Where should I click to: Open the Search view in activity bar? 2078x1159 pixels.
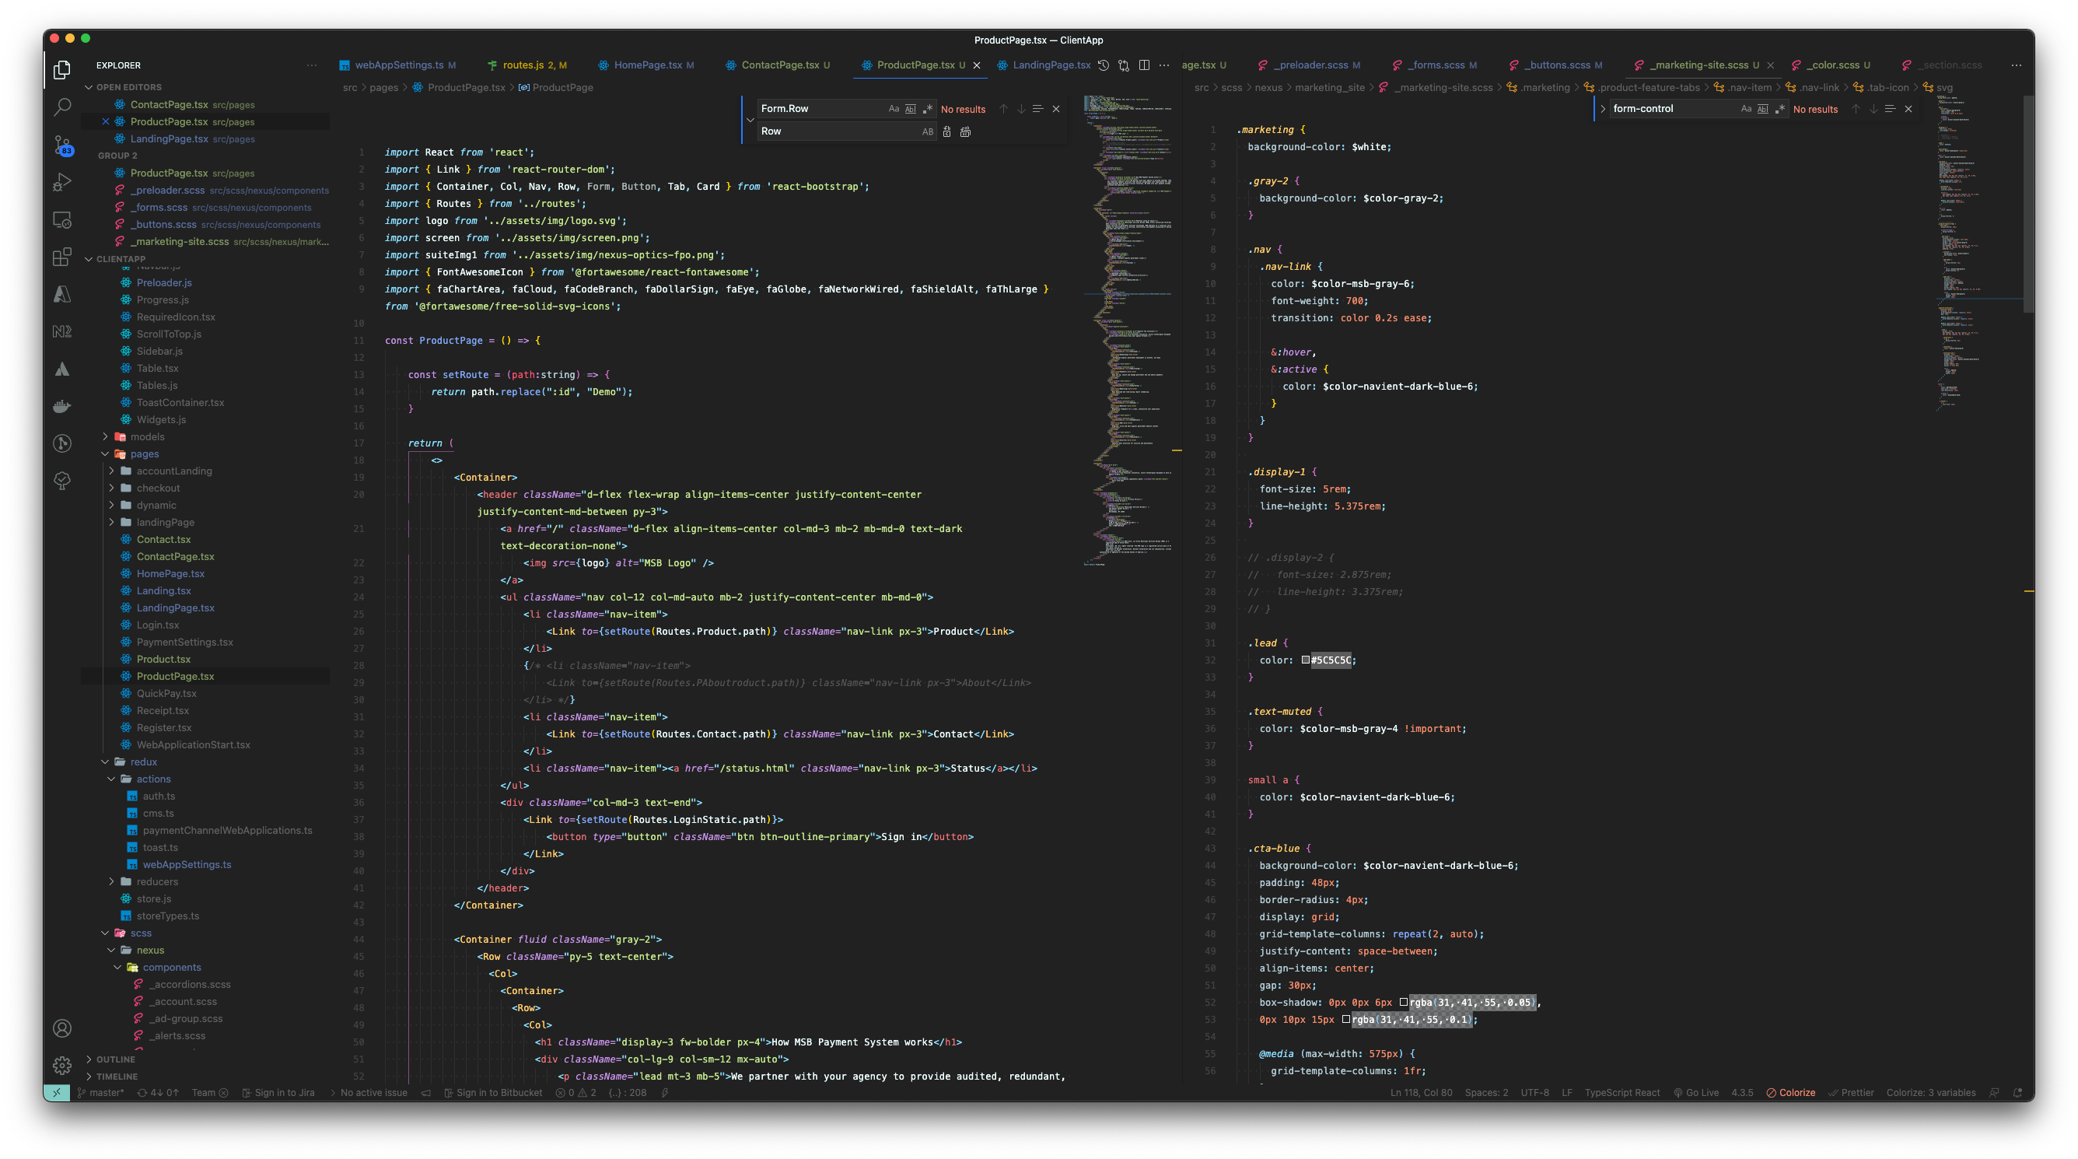coord(62,107)
